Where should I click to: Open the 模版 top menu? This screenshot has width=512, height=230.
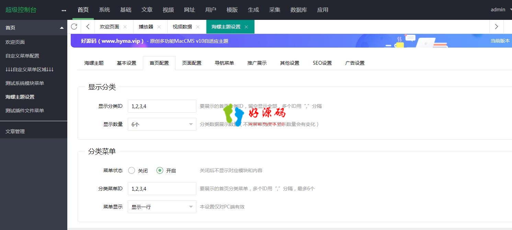[x=232, y=10]
